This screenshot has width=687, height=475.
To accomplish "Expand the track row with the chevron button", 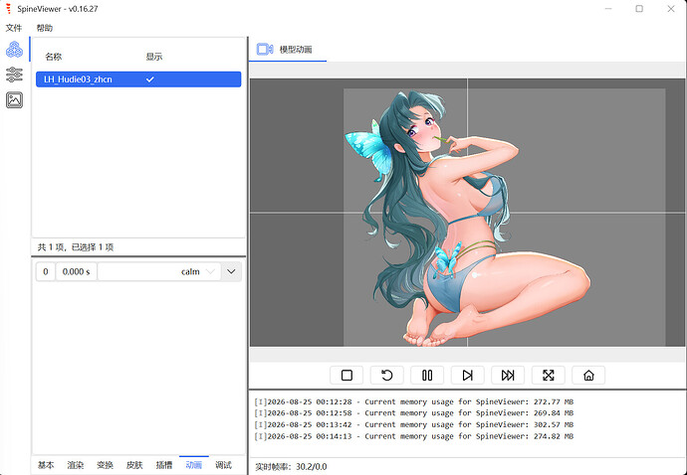I will [x=231, y=271].
